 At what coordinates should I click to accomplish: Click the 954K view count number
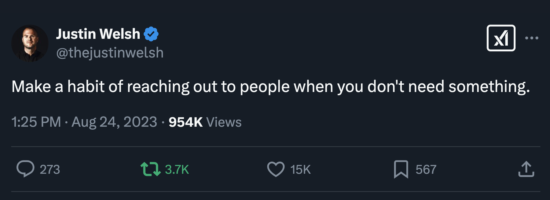tap(185, 122)
